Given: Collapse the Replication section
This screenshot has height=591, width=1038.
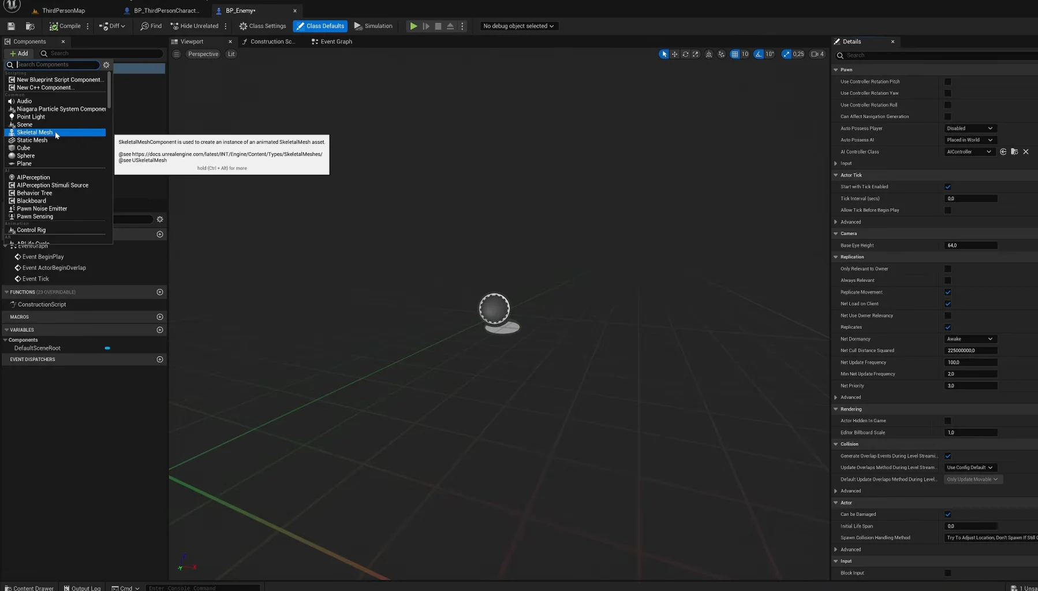Looking at the screenshot, I should [835, 257].
